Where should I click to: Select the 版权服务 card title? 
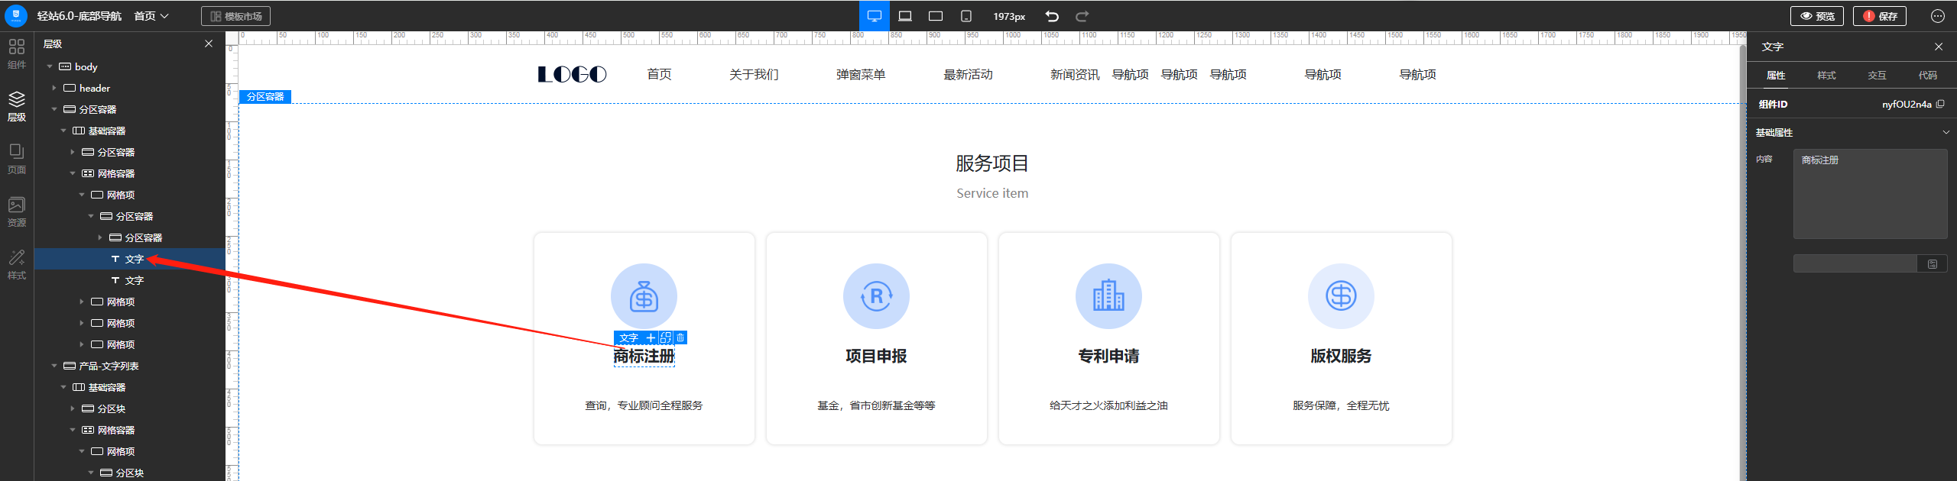1341,357
